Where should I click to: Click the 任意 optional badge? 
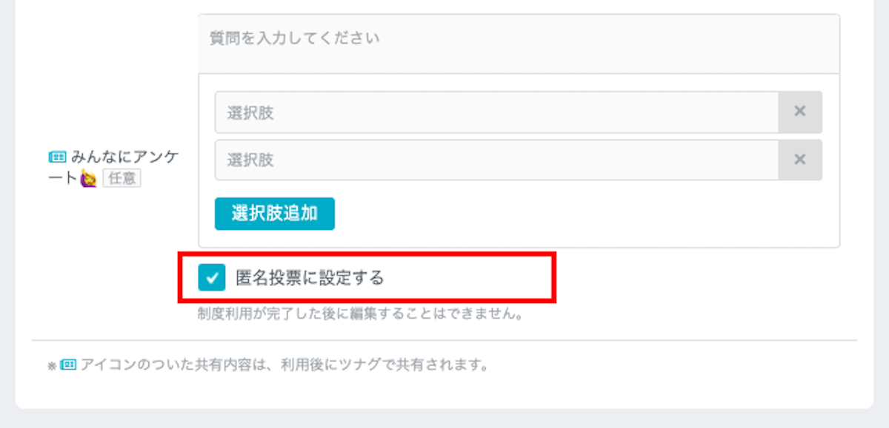tap(121, 178)
